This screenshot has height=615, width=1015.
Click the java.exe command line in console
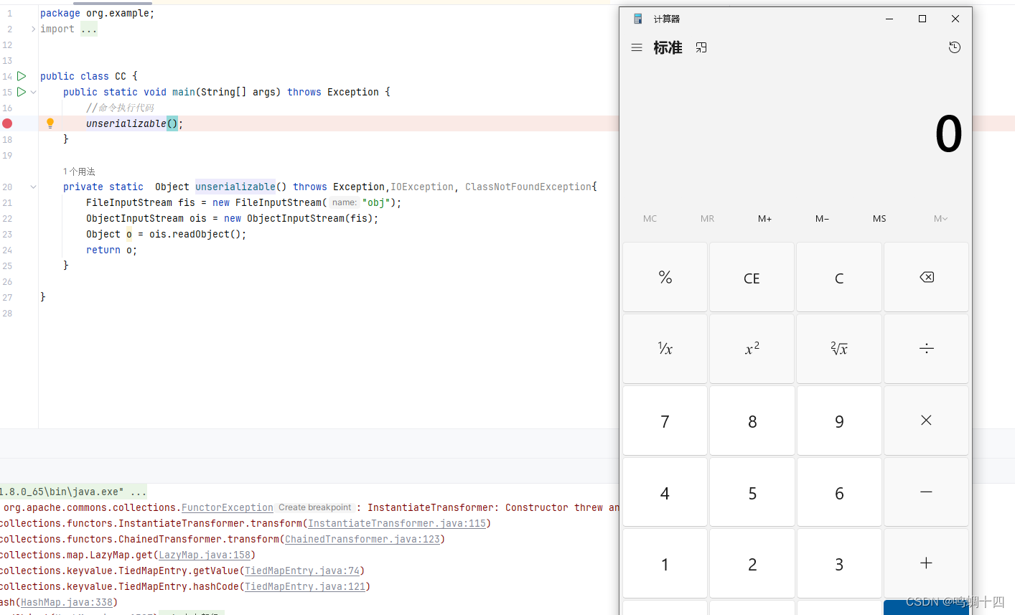point(73,492)
